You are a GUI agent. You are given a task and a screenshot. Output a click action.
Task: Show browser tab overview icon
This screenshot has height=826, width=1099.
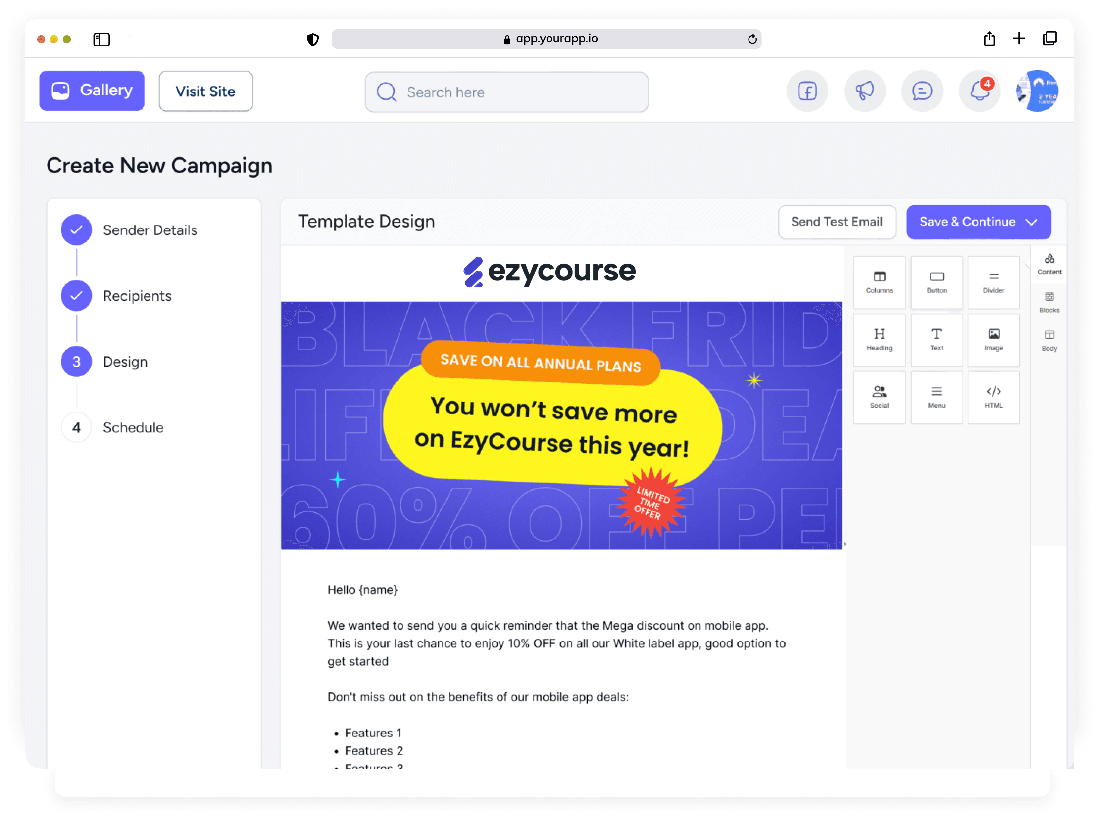(1050, 38)
